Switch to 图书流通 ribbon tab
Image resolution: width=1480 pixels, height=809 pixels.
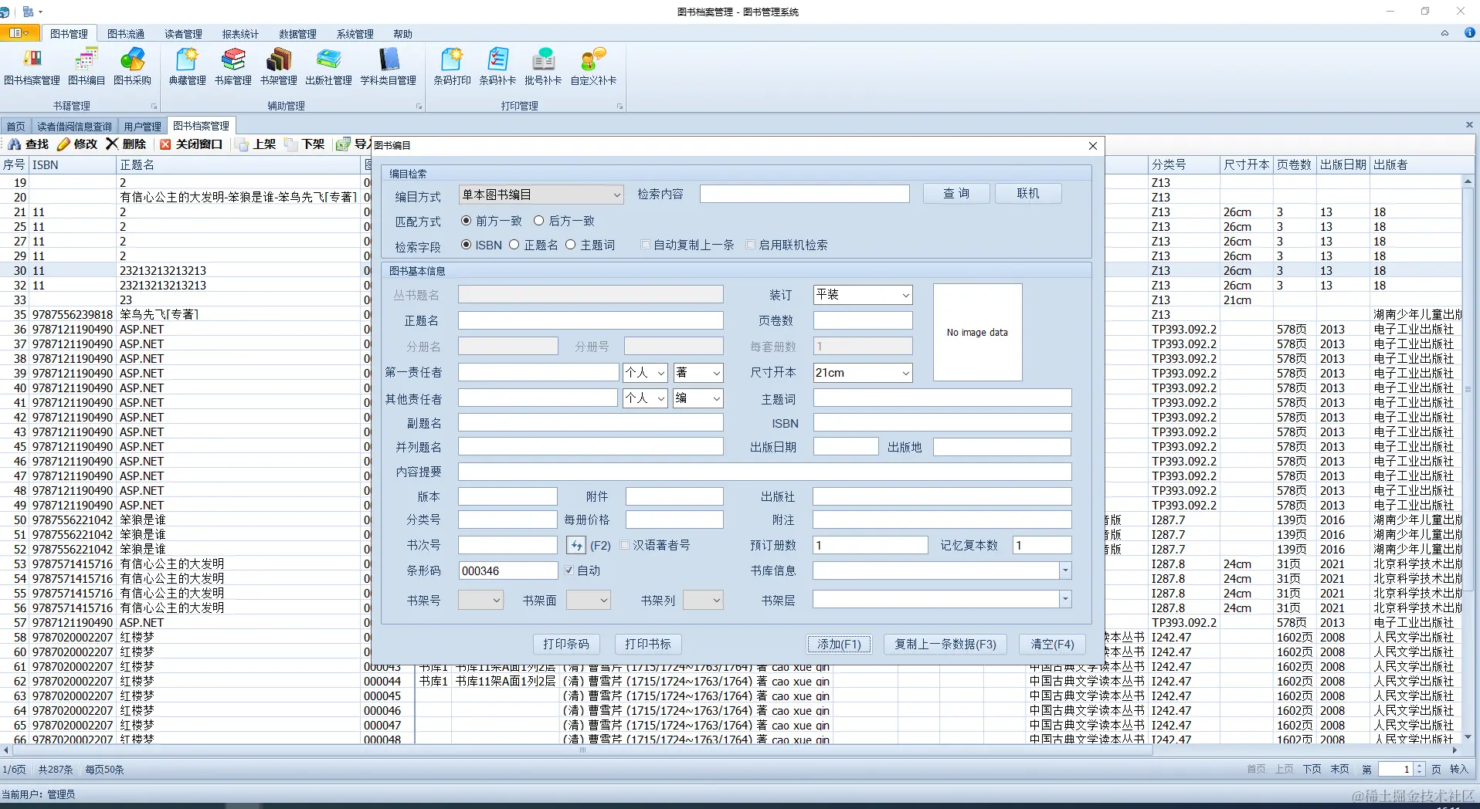(126, 34)
